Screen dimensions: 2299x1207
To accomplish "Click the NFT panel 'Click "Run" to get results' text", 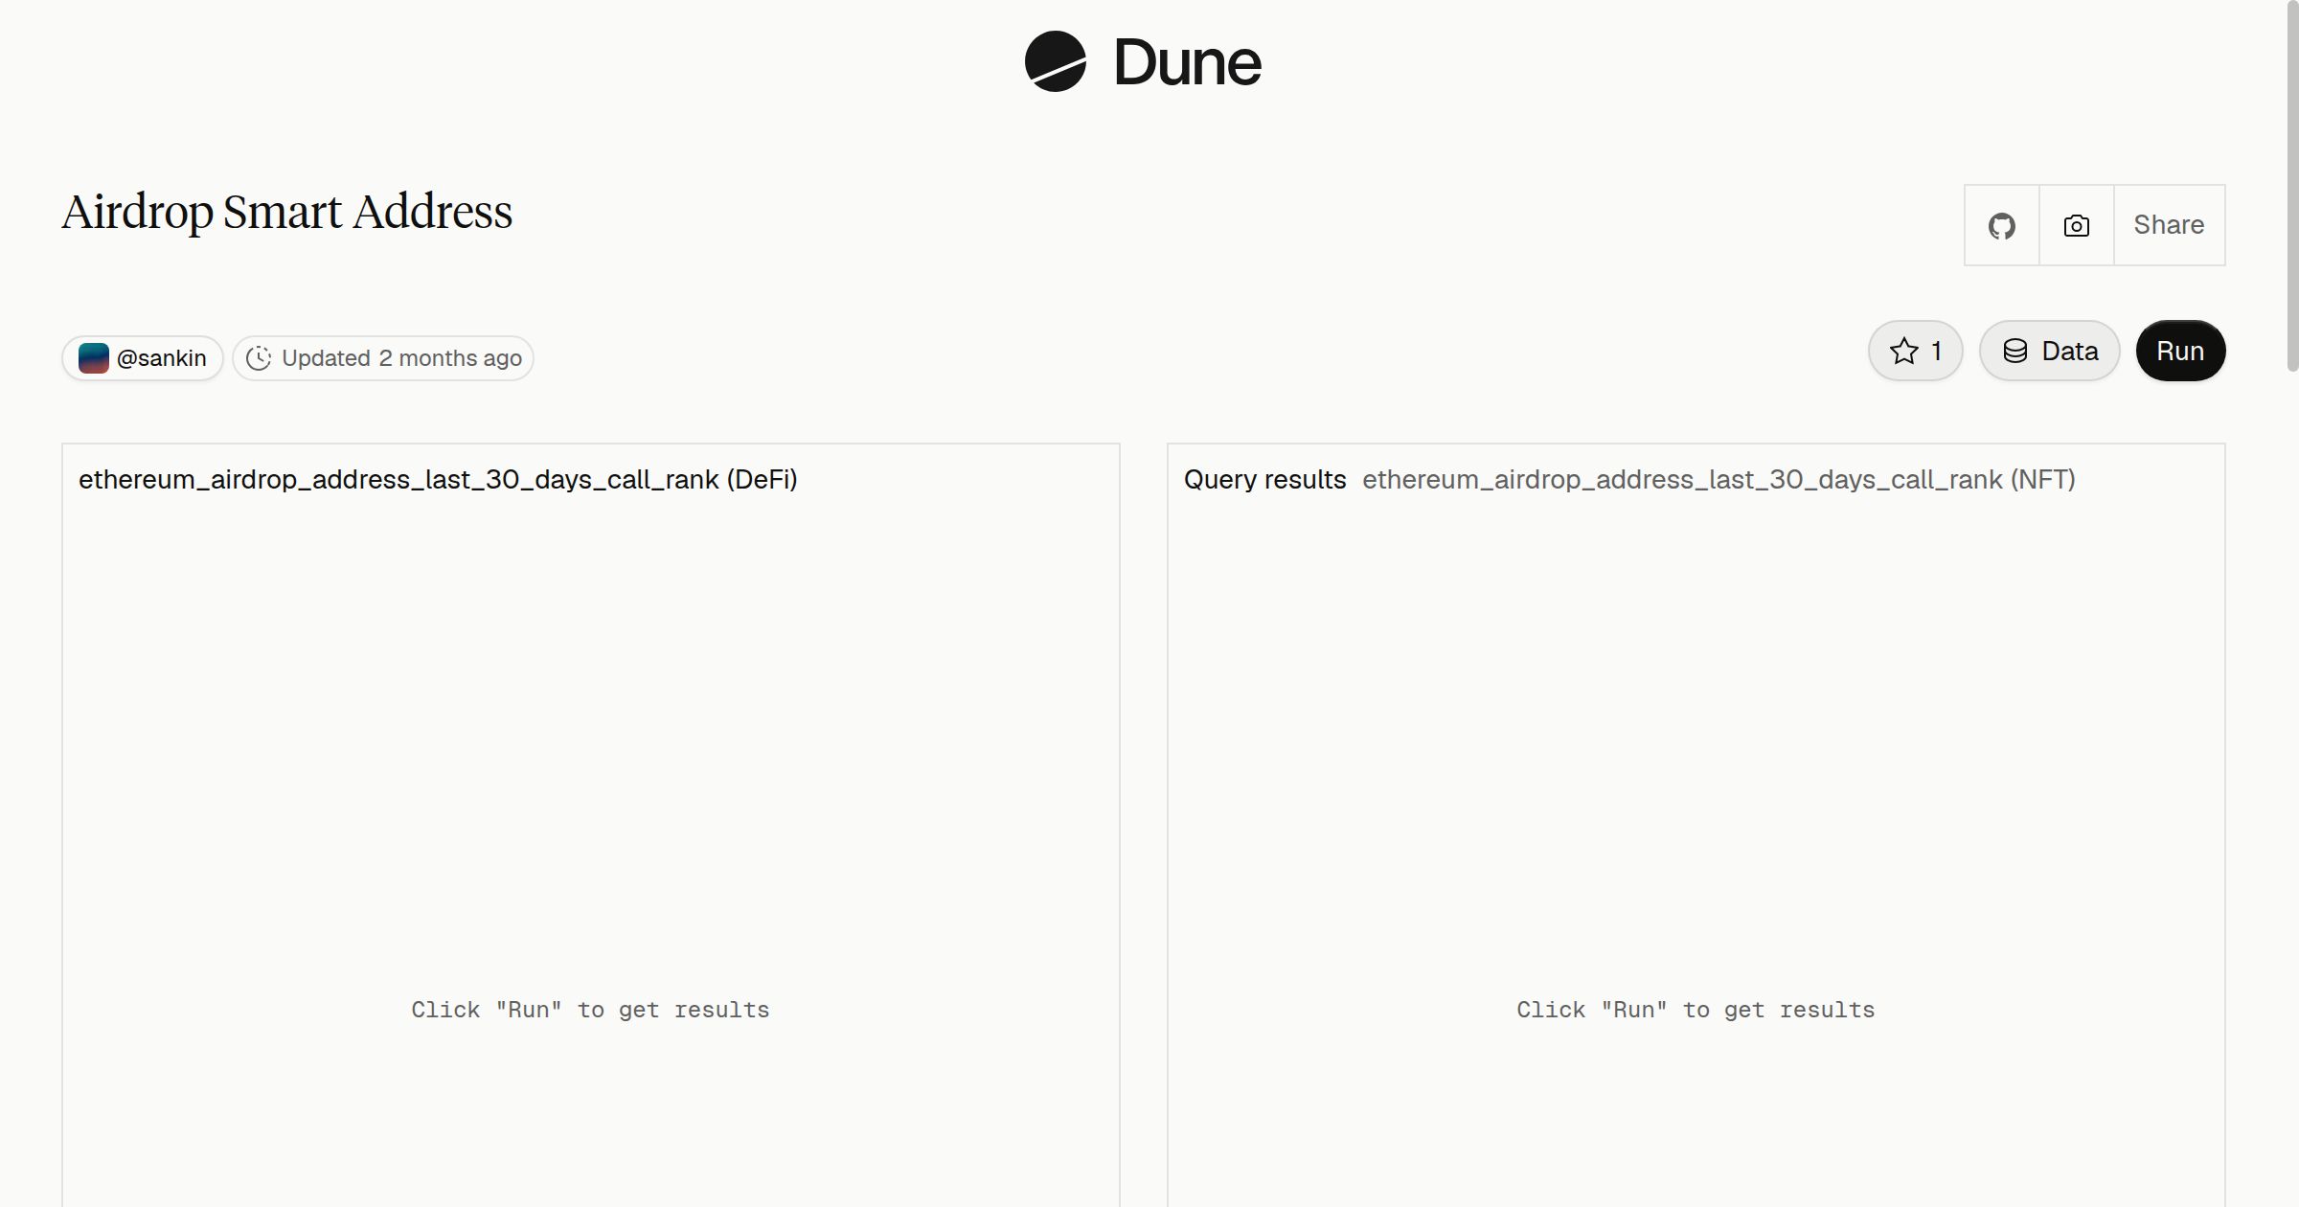I will coord(1696,1010).
